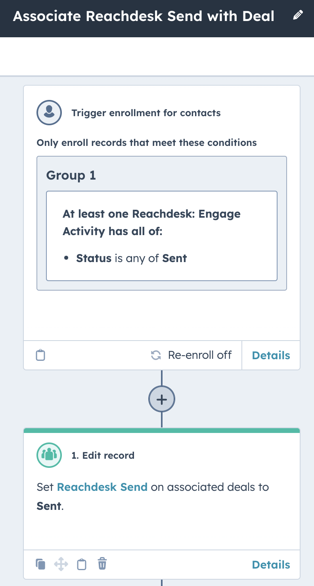Click the contact trigger avatar icon
Viewport: 314px width, 586px height.
click(49, 113)
